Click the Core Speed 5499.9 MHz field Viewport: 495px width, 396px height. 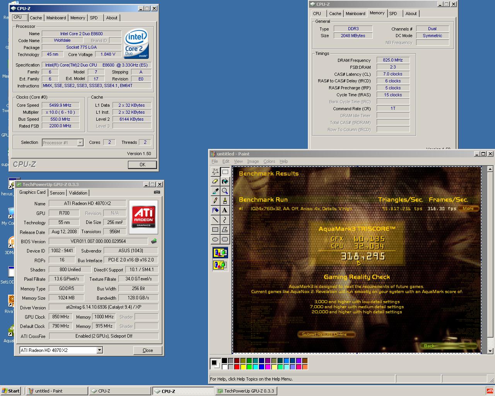click(x=60, y=105)
